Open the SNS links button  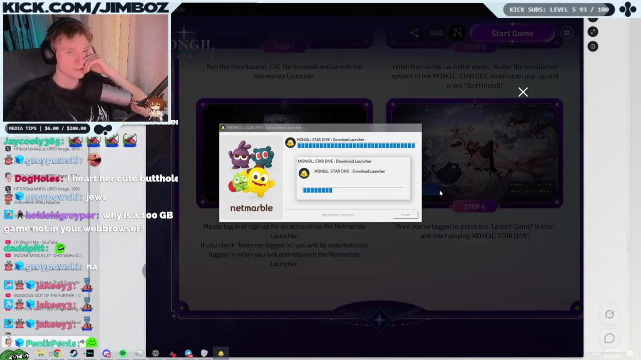(x=436, y=33)
